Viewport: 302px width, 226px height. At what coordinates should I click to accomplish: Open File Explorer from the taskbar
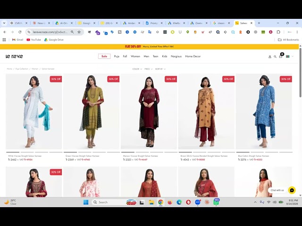151,202
